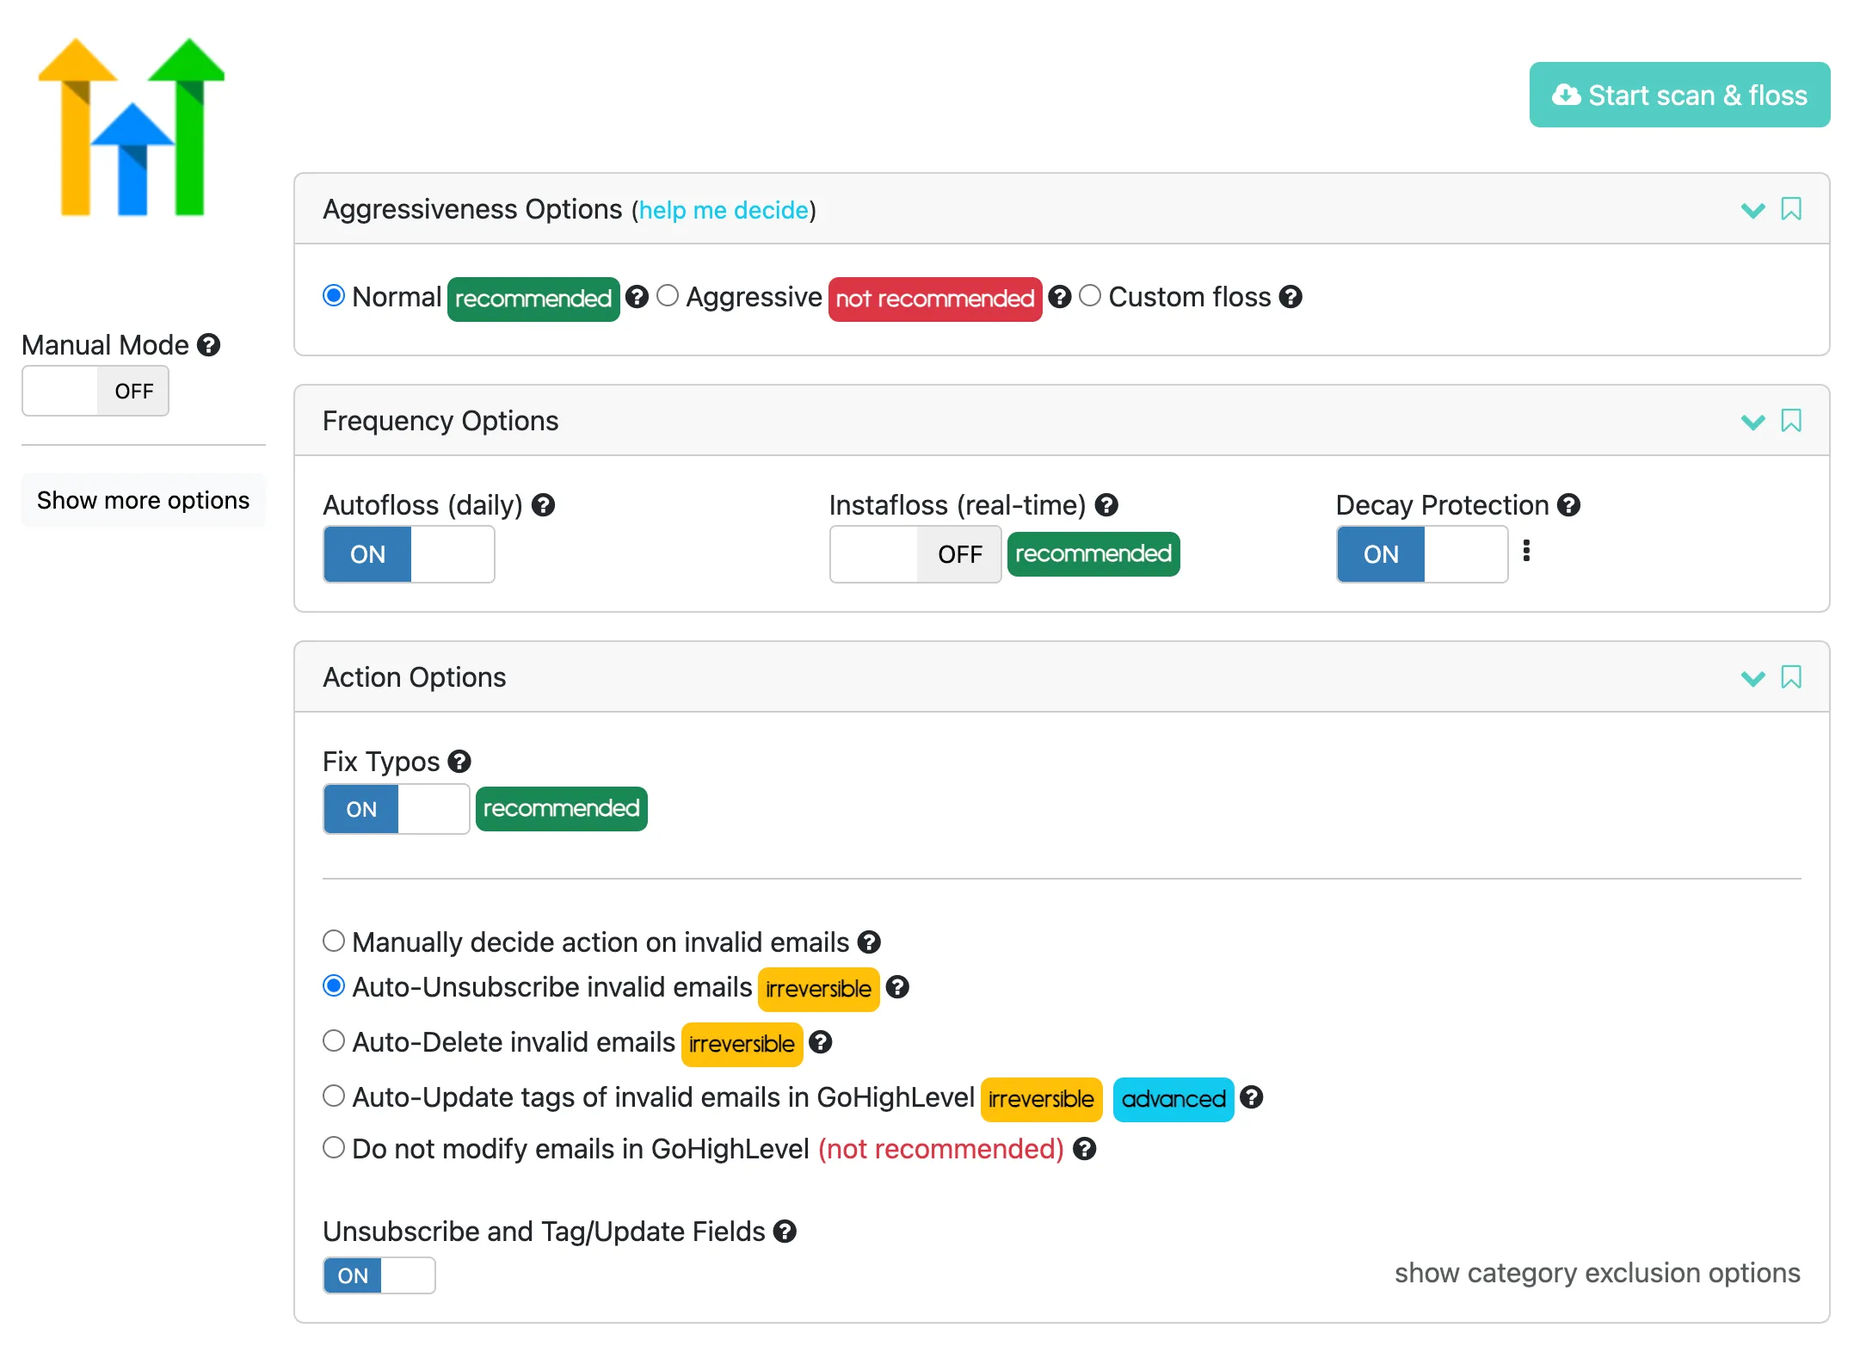The image size is (1860, 1346).
Task: Click Show more options button
Action: pos(144,500)
